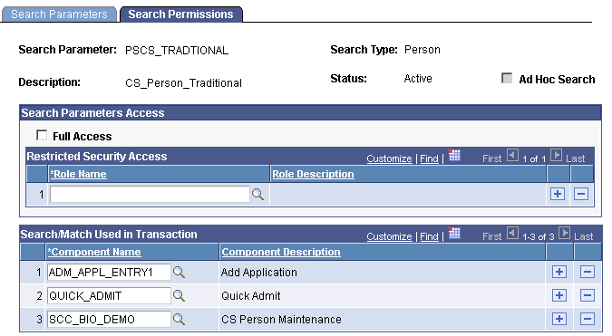This screenshot has width=612, height=336.
Task: Click the Active status value
Action: pos(418,79)
